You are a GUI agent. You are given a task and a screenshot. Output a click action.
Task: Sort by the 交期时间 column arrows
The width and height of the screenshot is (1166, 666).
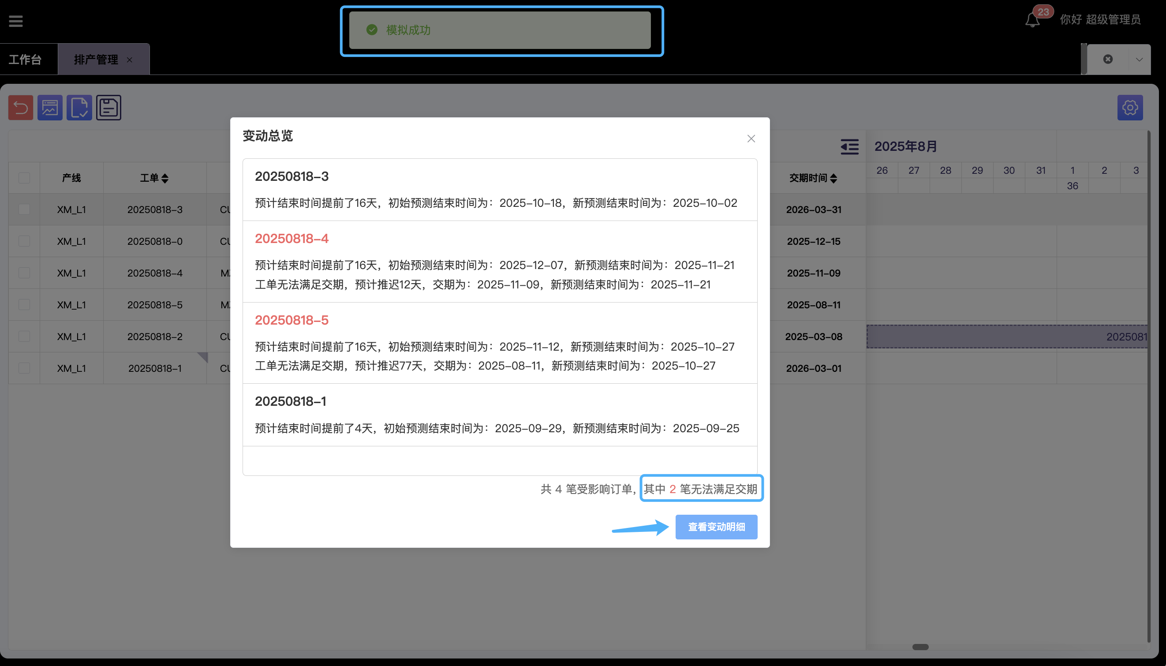[833, 178]
